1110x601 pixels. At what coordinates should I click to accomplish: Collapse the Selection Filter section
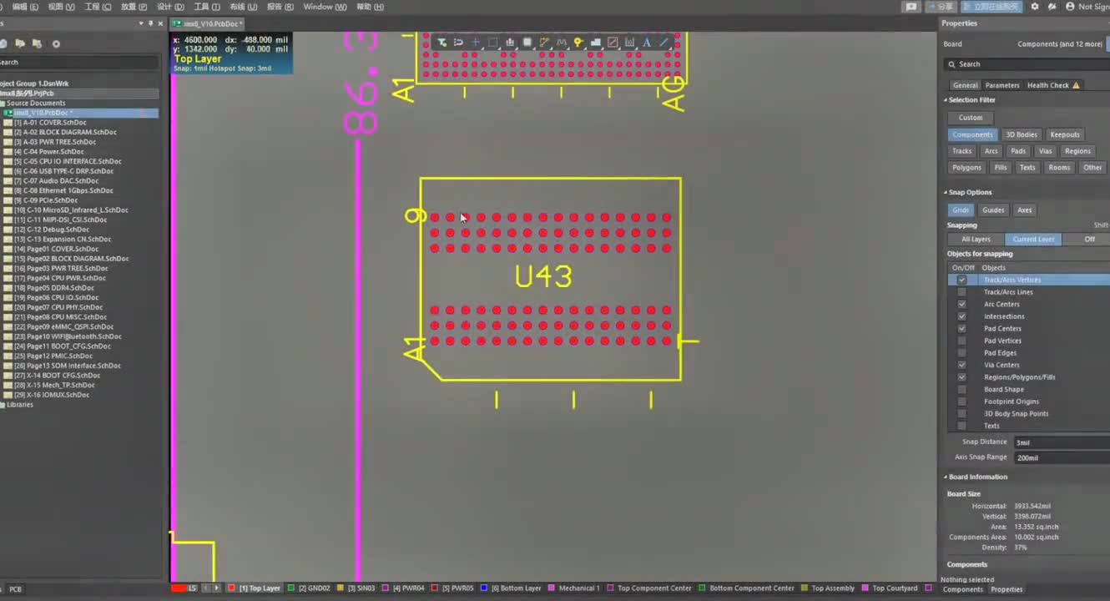946,100
